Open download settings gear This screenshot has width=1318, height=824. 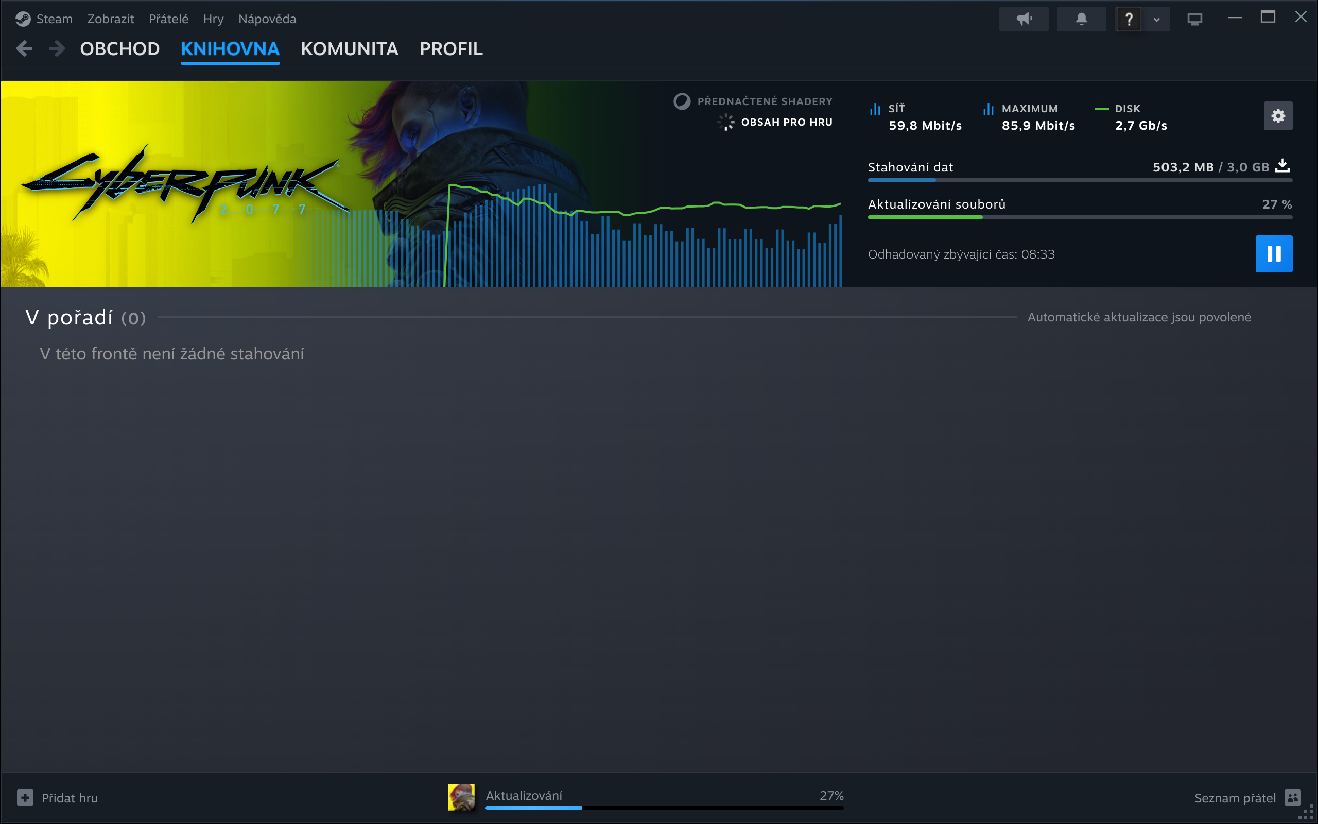click(1278, 115)
